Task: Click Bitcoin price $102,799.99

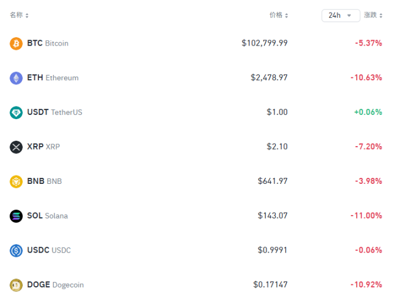Action: 264,43
